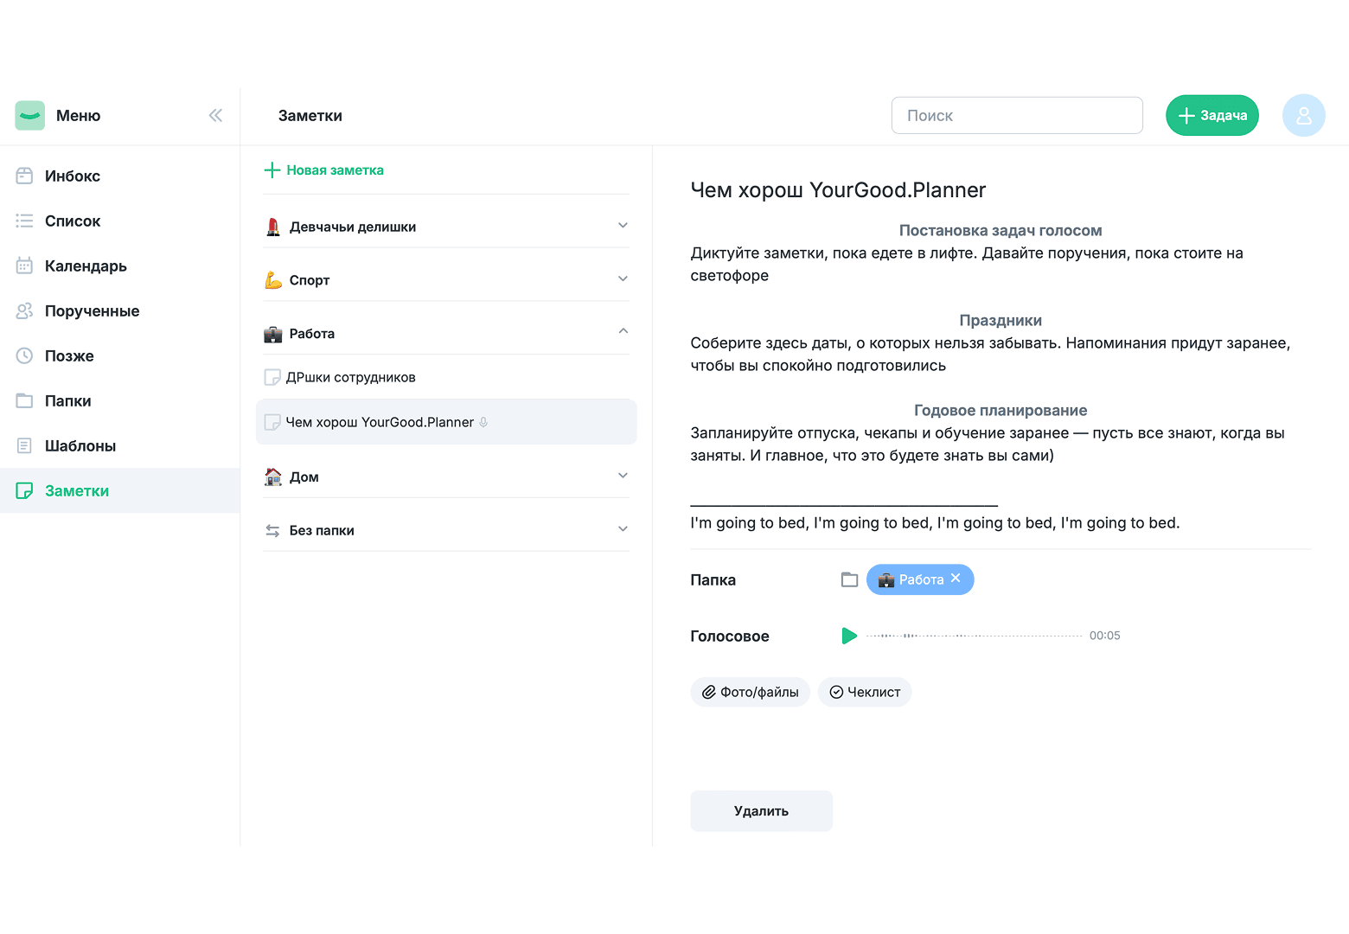Open user profile avatar icon

coord(1303,116)
